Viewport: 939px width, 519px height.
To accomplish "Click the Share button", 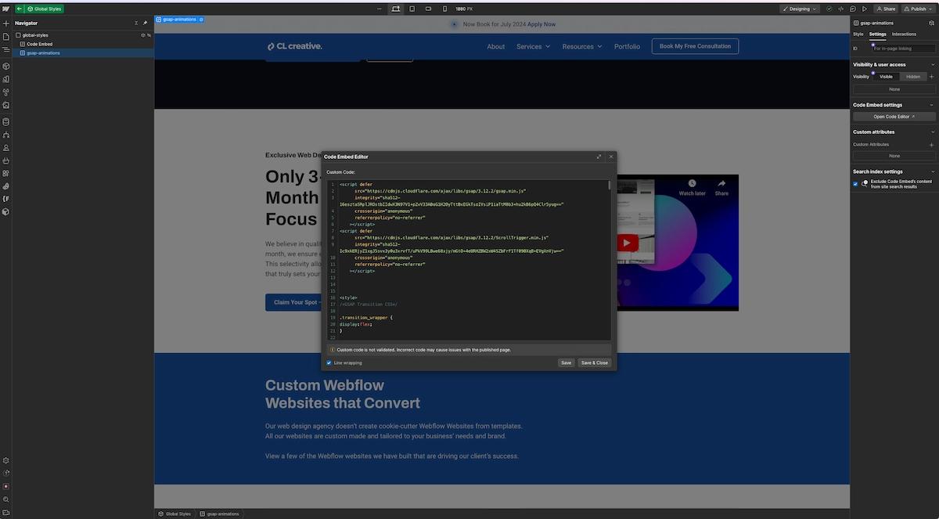I will [x=886, y=9].
